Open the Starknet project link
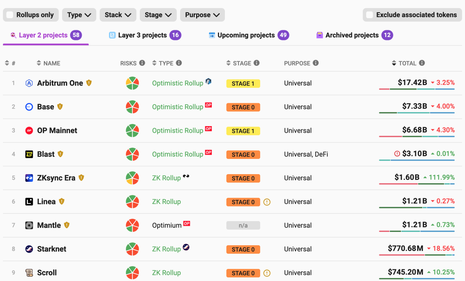The width and height of the screenshot is (465, 281). click(x=52, y=249)
